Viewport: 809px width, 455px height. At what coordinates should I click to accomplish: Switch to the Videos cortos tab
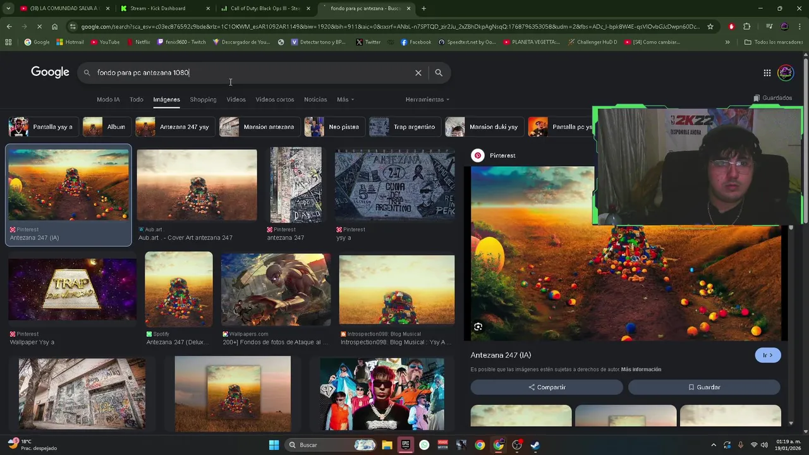pos(274,99)
